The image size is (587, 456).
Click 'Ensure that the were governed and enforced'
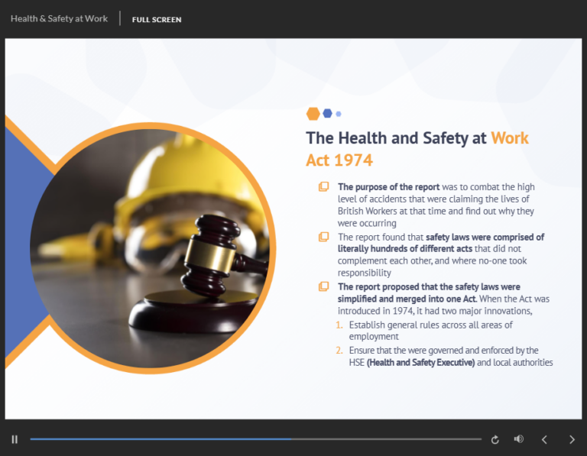(x=443, y=351)
